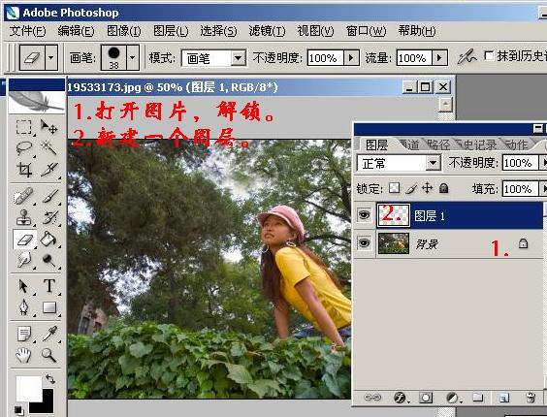Open the 模式 画笔 dropdown
The width and height of the screenshot is (547, 417).
coord(239,58)
